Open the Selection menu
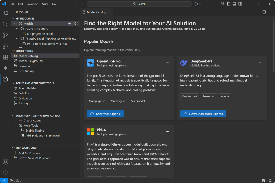This screenshot has height=183, width=275. click(x=32, y=4)
